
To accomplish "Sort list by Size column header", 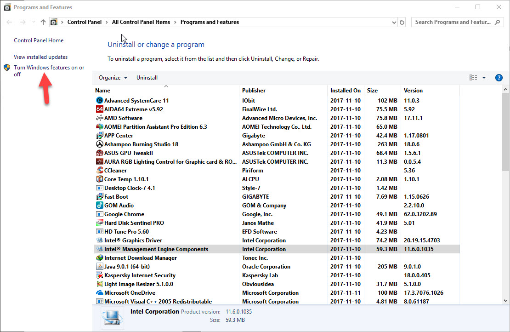I will point(382,91).
